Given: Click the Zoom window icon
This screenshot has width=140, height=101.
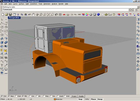Looking at the screenshot, I should pyautogui.click(x=45, y=14).
